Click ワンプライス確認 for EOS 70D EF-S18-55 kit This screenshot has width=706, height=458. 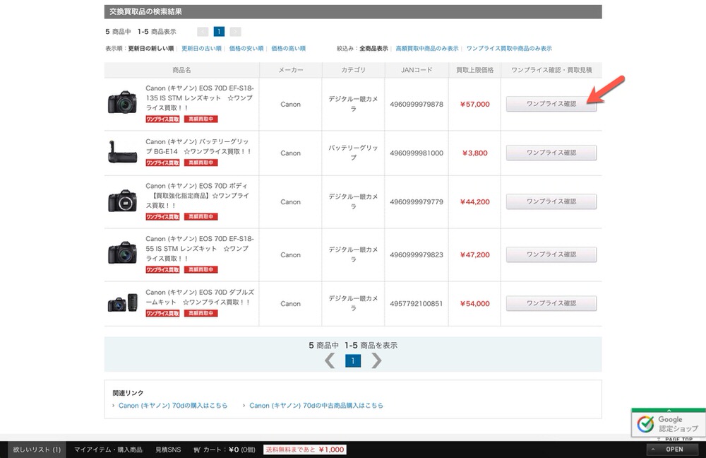point(551,254)
